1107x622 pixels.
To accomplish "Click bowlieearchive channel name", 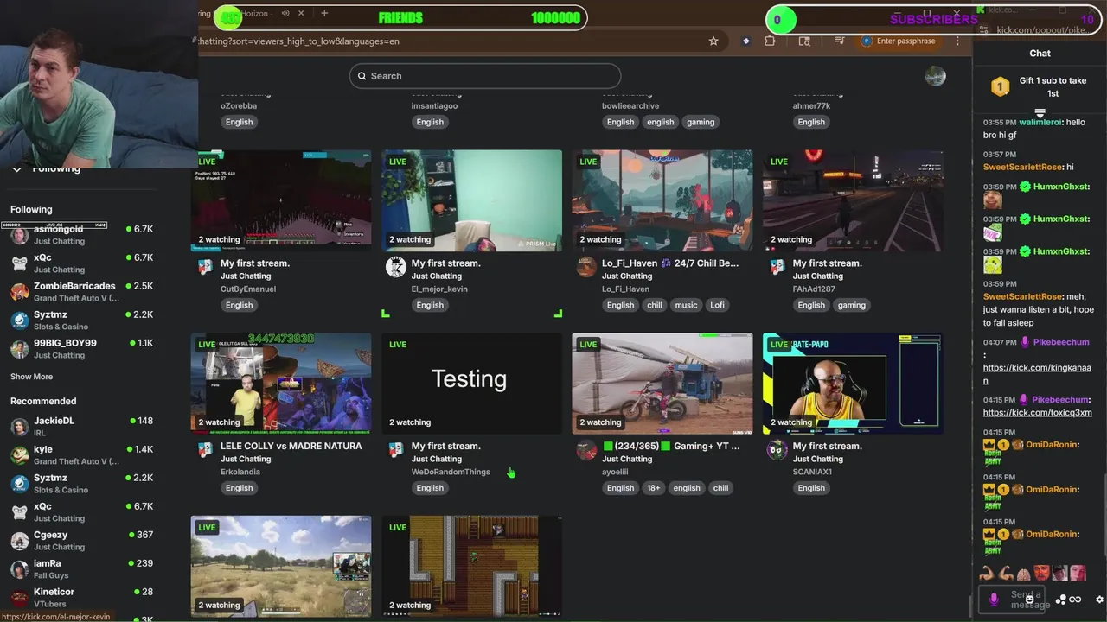I will point(630,105).
